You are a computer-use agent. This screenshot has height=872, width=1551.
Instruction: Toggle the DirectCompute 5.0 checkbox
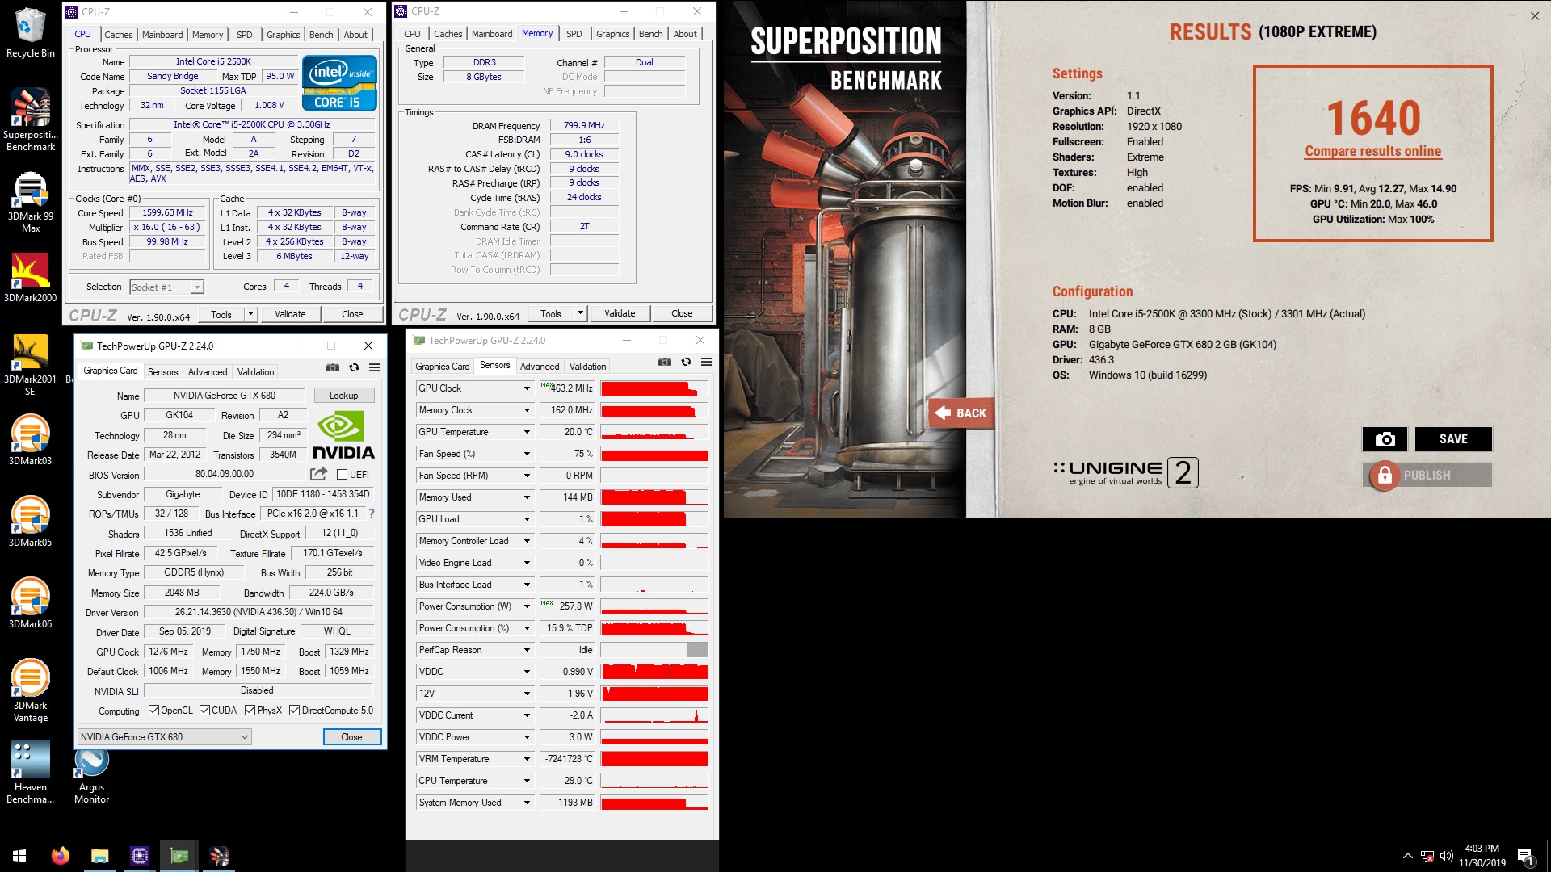click(x=295, y=711)
